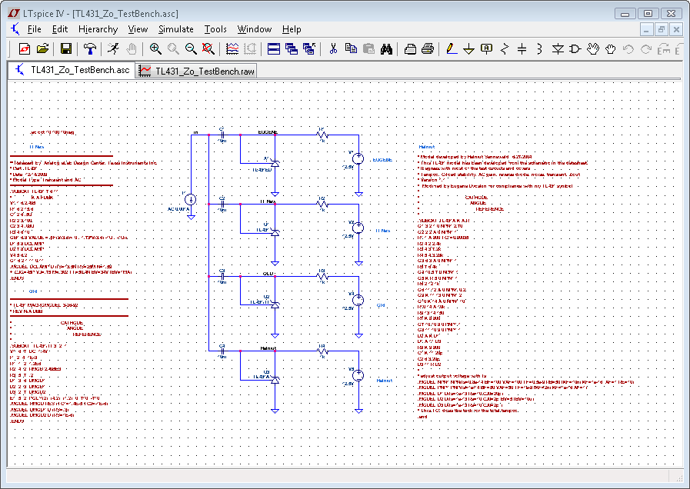Choose the Inductor placement tool
690x489 pixels.
click(x=540, y=48)
